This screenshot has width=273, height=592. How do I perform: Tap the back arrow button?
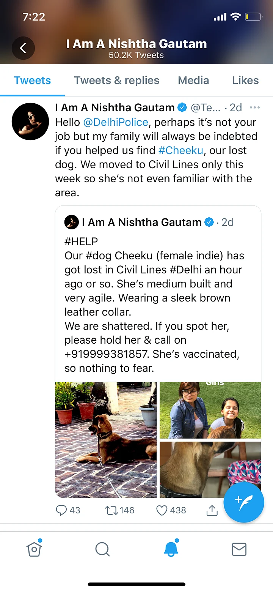point(23,48)
